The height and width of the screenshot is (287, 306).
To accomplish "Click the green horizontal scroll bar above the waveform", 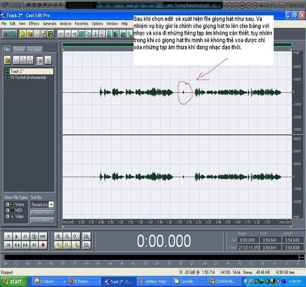I will [177, 45].
